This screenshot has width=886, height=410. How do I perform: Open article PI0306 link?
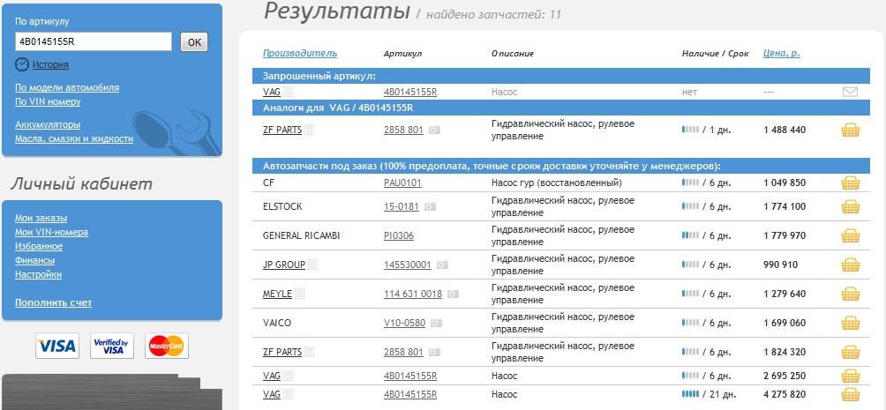coord(398,235)
